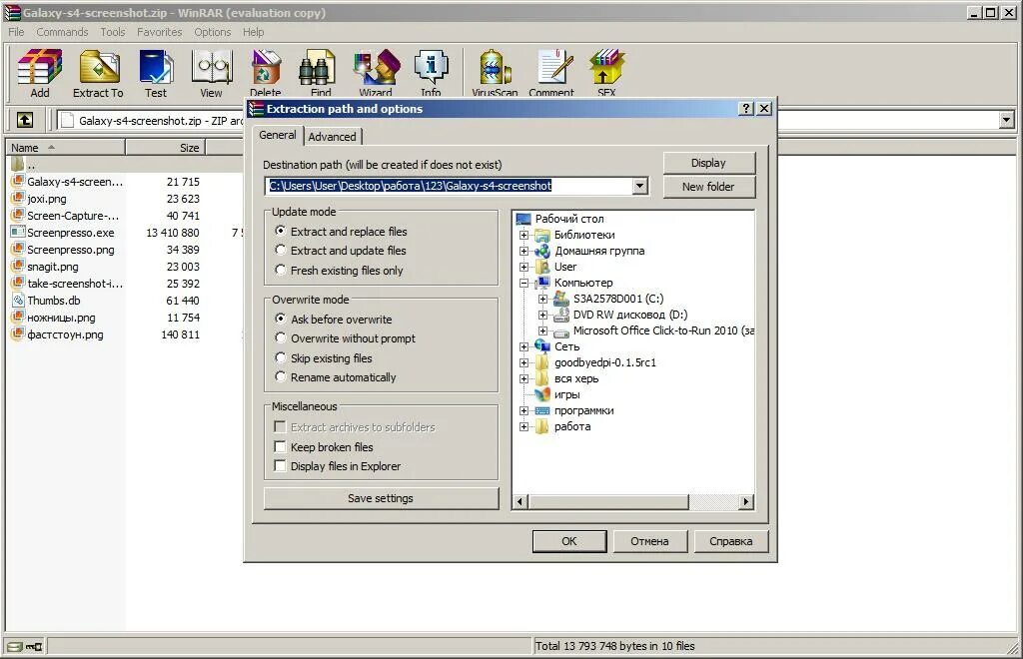Sort file list by Size column header
1023x659 pixels.
(x=166, y=148)
